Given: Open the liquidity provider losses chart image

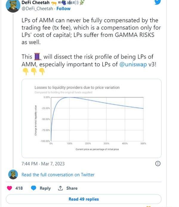Looking at the screenshot, I should pos(92,118).
